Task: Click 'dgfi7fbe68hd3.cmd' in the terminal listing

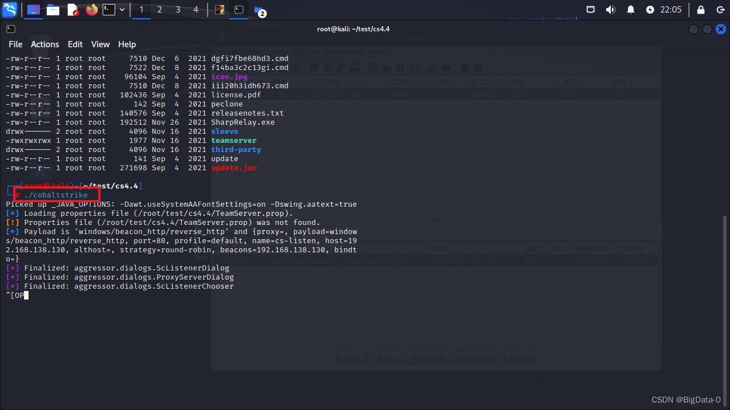Action: point(250,59)
